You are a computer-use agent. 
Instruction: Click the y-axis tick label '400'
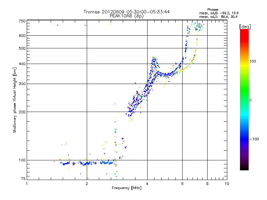click(22, 64)
